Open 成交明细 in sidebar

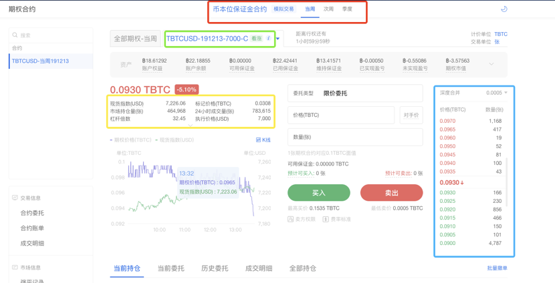(32, 244)
